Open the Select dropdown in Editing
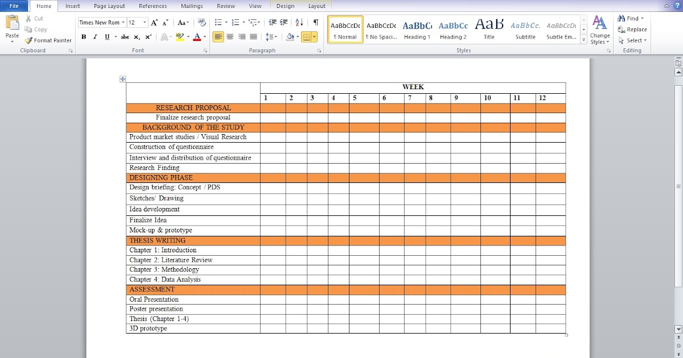 (x=632, y=40)
